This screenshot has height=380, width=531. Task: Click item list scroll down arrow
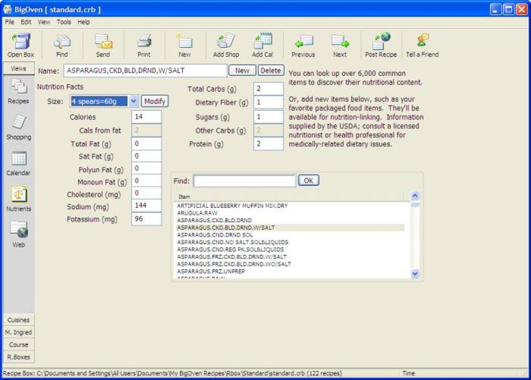click(x=415, y=274)
